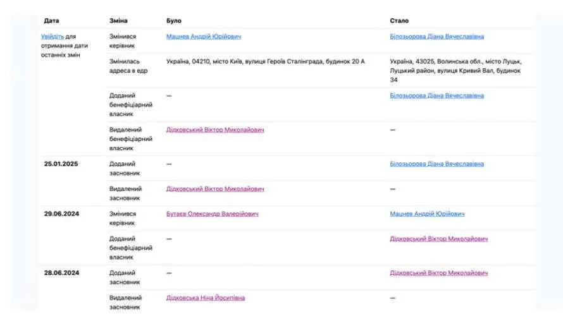This screenshot has height=314, width=563.
Task: Click the Дата column header
Action: click(x=51, y=21)
